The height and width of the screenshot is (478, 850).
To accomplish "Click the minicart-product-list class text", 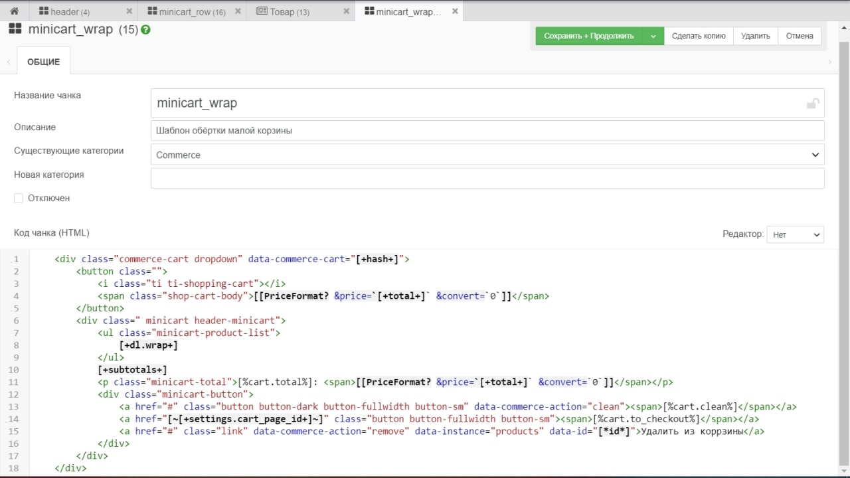I will point(216,333).
